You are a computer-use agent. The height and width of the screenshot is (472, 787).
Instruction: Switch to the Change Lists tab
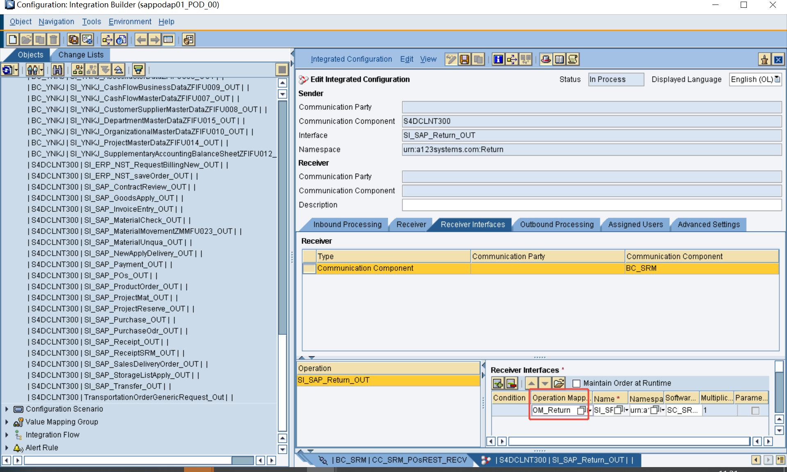[81, 55]
